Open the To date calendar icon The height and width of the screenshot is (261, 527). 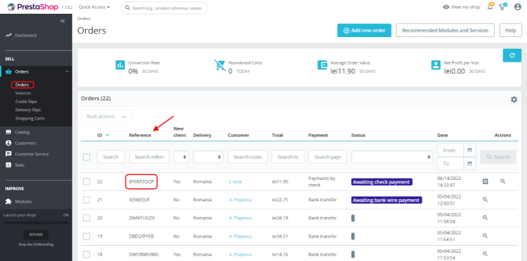pos(469,163)
